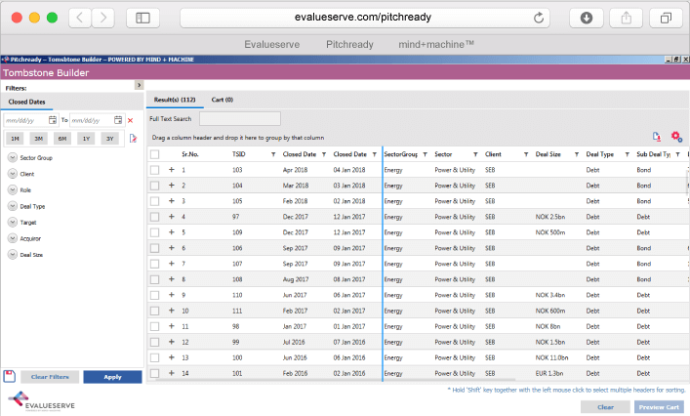Open the Evaluserve browser tab

click(272, 45)
